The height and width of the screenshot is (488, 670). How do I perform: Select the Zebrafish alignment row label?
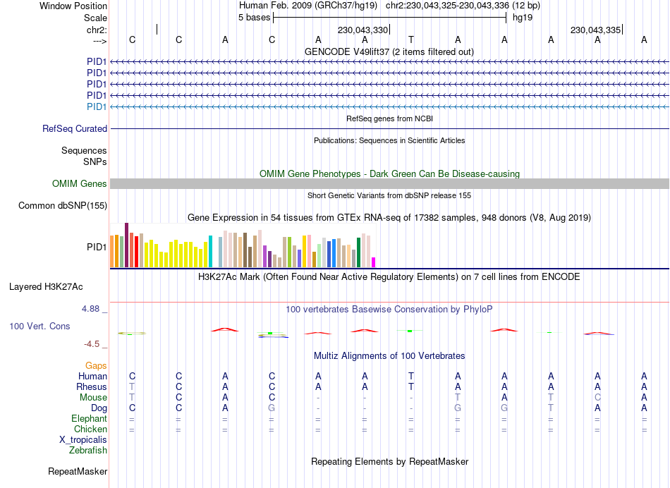coord(88,450)
